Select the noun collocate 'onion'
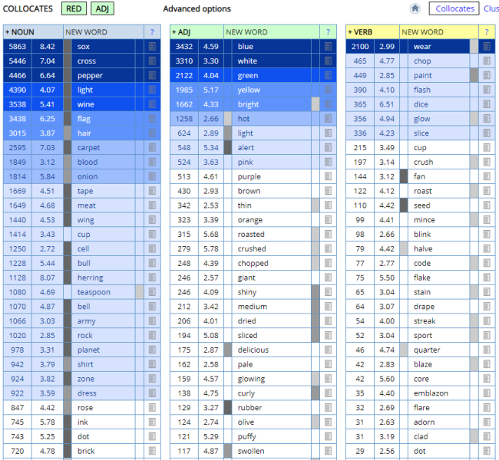Image resolution: width=499 pixels, height=460 pixels. (88, 176)
